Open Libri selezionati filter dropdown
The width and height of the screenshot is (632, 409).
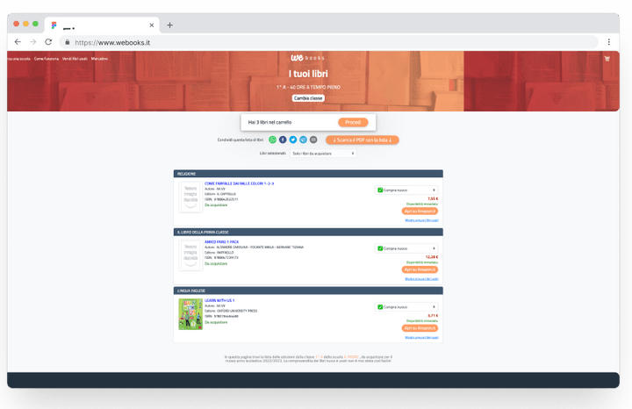pos(323,154)
